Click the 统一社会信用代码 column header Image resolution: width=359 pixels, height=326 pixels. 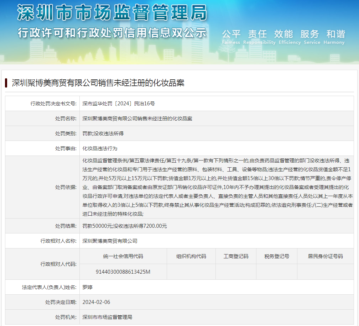123,256
